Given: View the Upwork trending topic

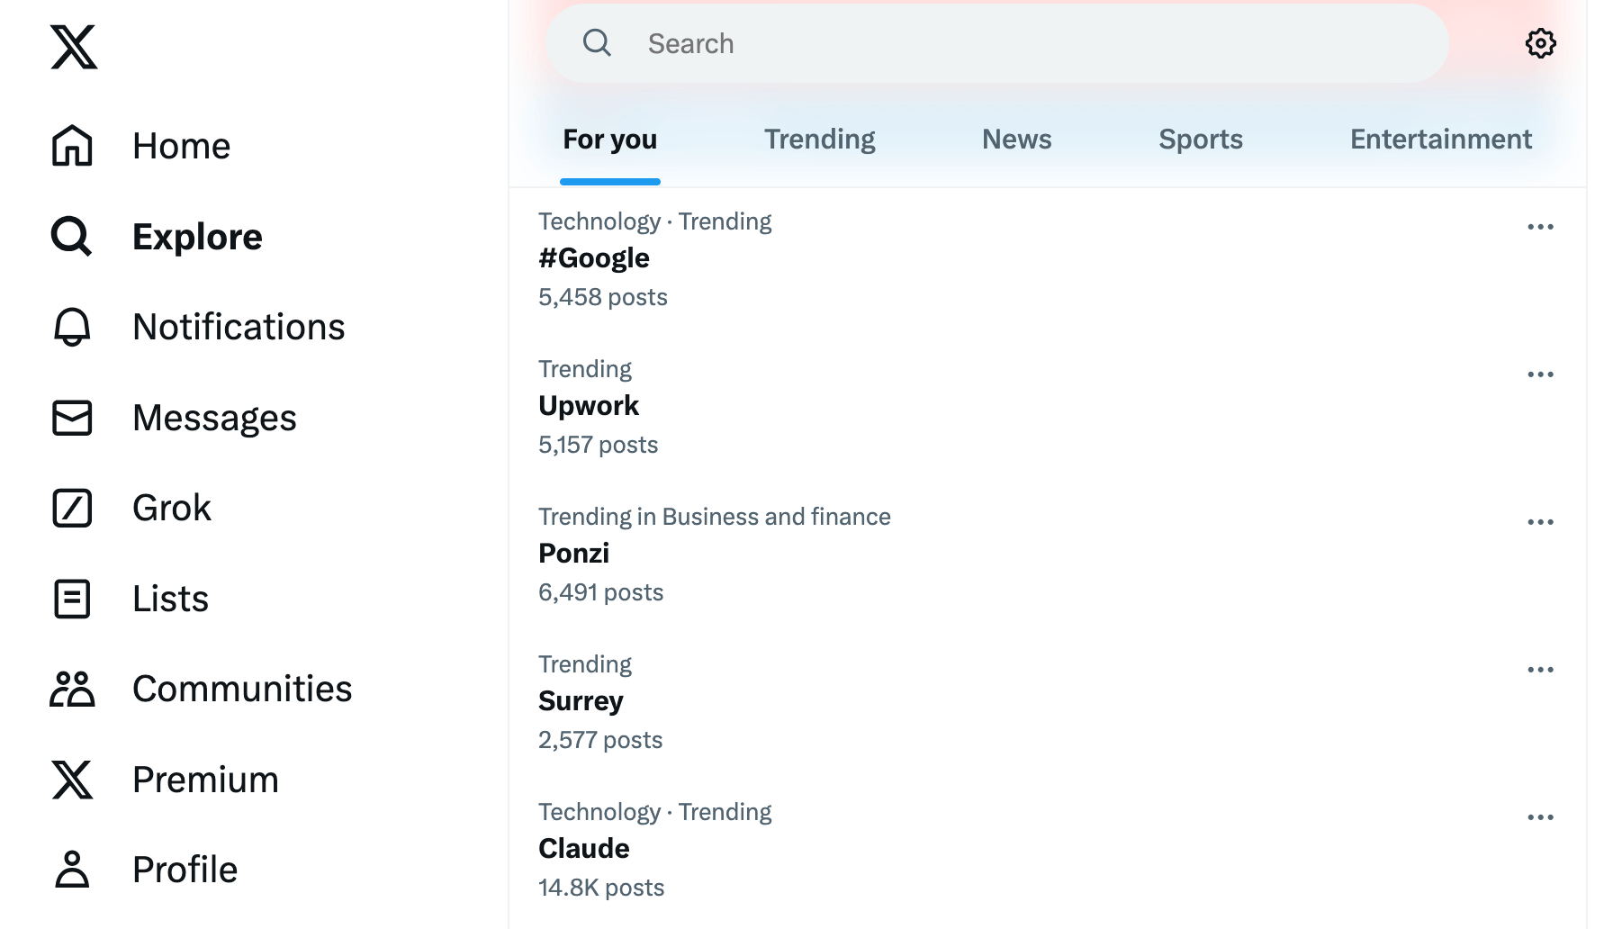Looking at the screenshot, I should tap(589, 405).
